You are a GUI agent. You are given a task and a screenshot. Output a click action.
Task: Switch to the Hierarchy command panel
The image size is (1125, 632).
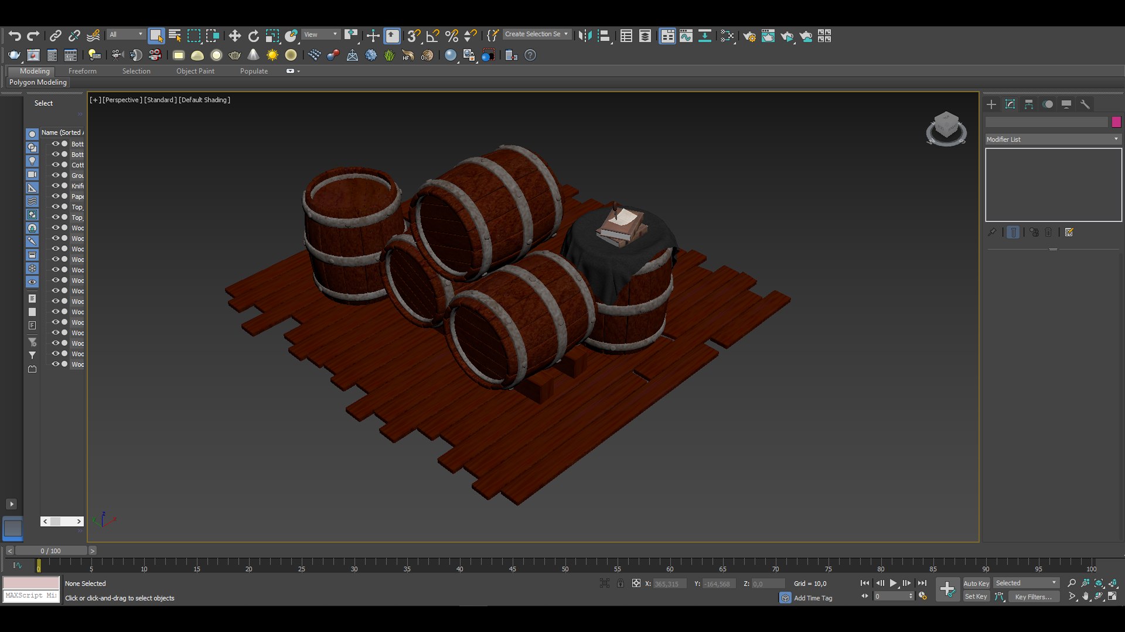pos(1029,104)
